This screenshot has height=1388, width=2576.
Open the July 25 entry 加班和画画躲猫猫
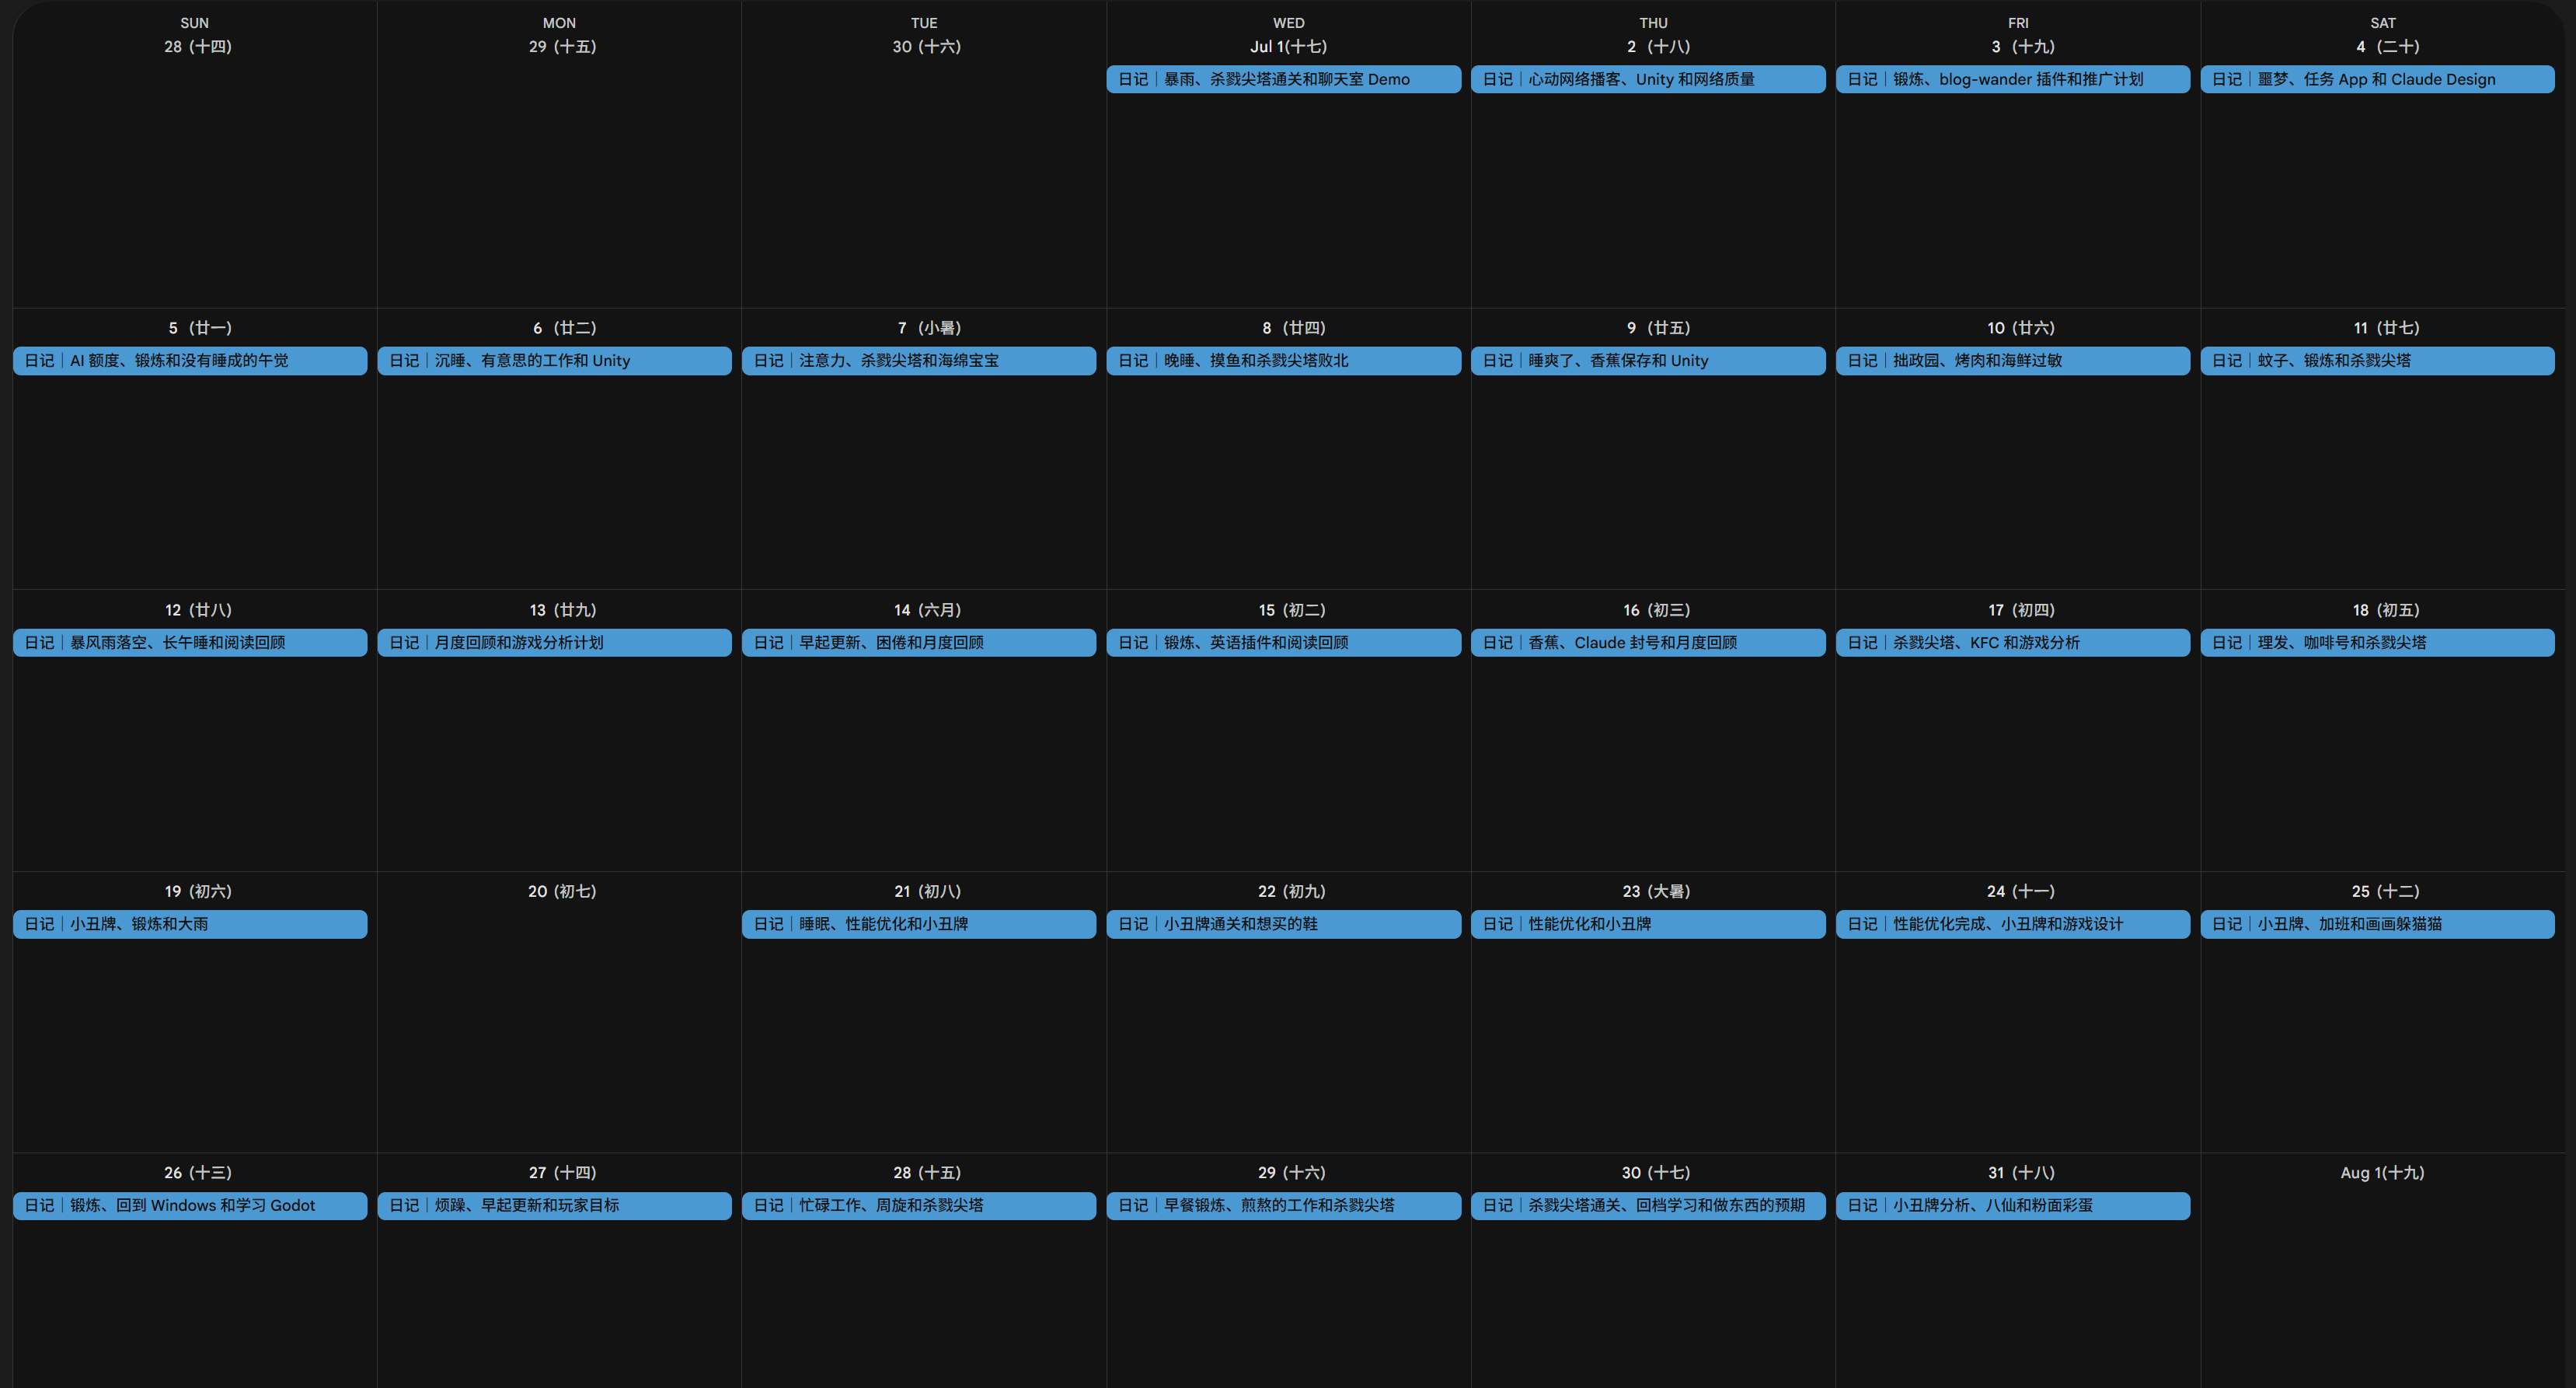(2377, 924)
